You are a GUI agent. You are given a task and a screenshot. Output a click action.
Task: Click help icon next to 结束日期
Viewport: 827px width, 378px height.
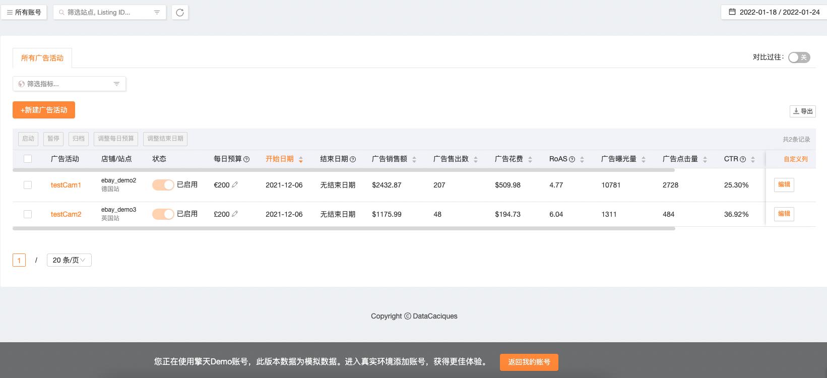coord(353,159)
